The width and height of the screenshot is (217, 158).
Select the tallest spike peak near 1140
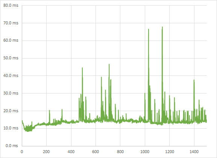[x=162, y=27]
